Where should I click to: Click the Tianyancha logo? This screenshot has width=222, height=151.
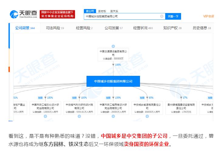[23, 14]
